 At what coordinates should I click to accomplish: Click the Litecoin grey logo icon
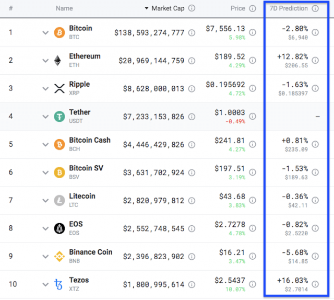click(x=59, y=200)
